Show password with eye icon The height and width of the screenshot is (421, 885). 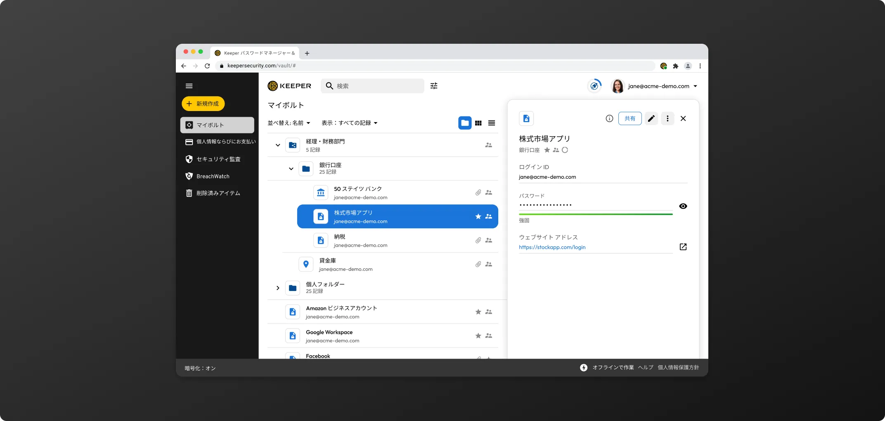pyautogui.click(x=683, y=206)
